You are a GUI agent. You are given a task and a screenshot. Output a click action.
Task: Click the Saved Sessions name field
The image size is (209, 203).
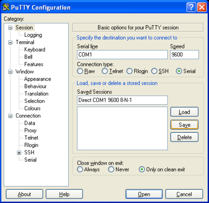pyautogui.click(x=122, y=100)
